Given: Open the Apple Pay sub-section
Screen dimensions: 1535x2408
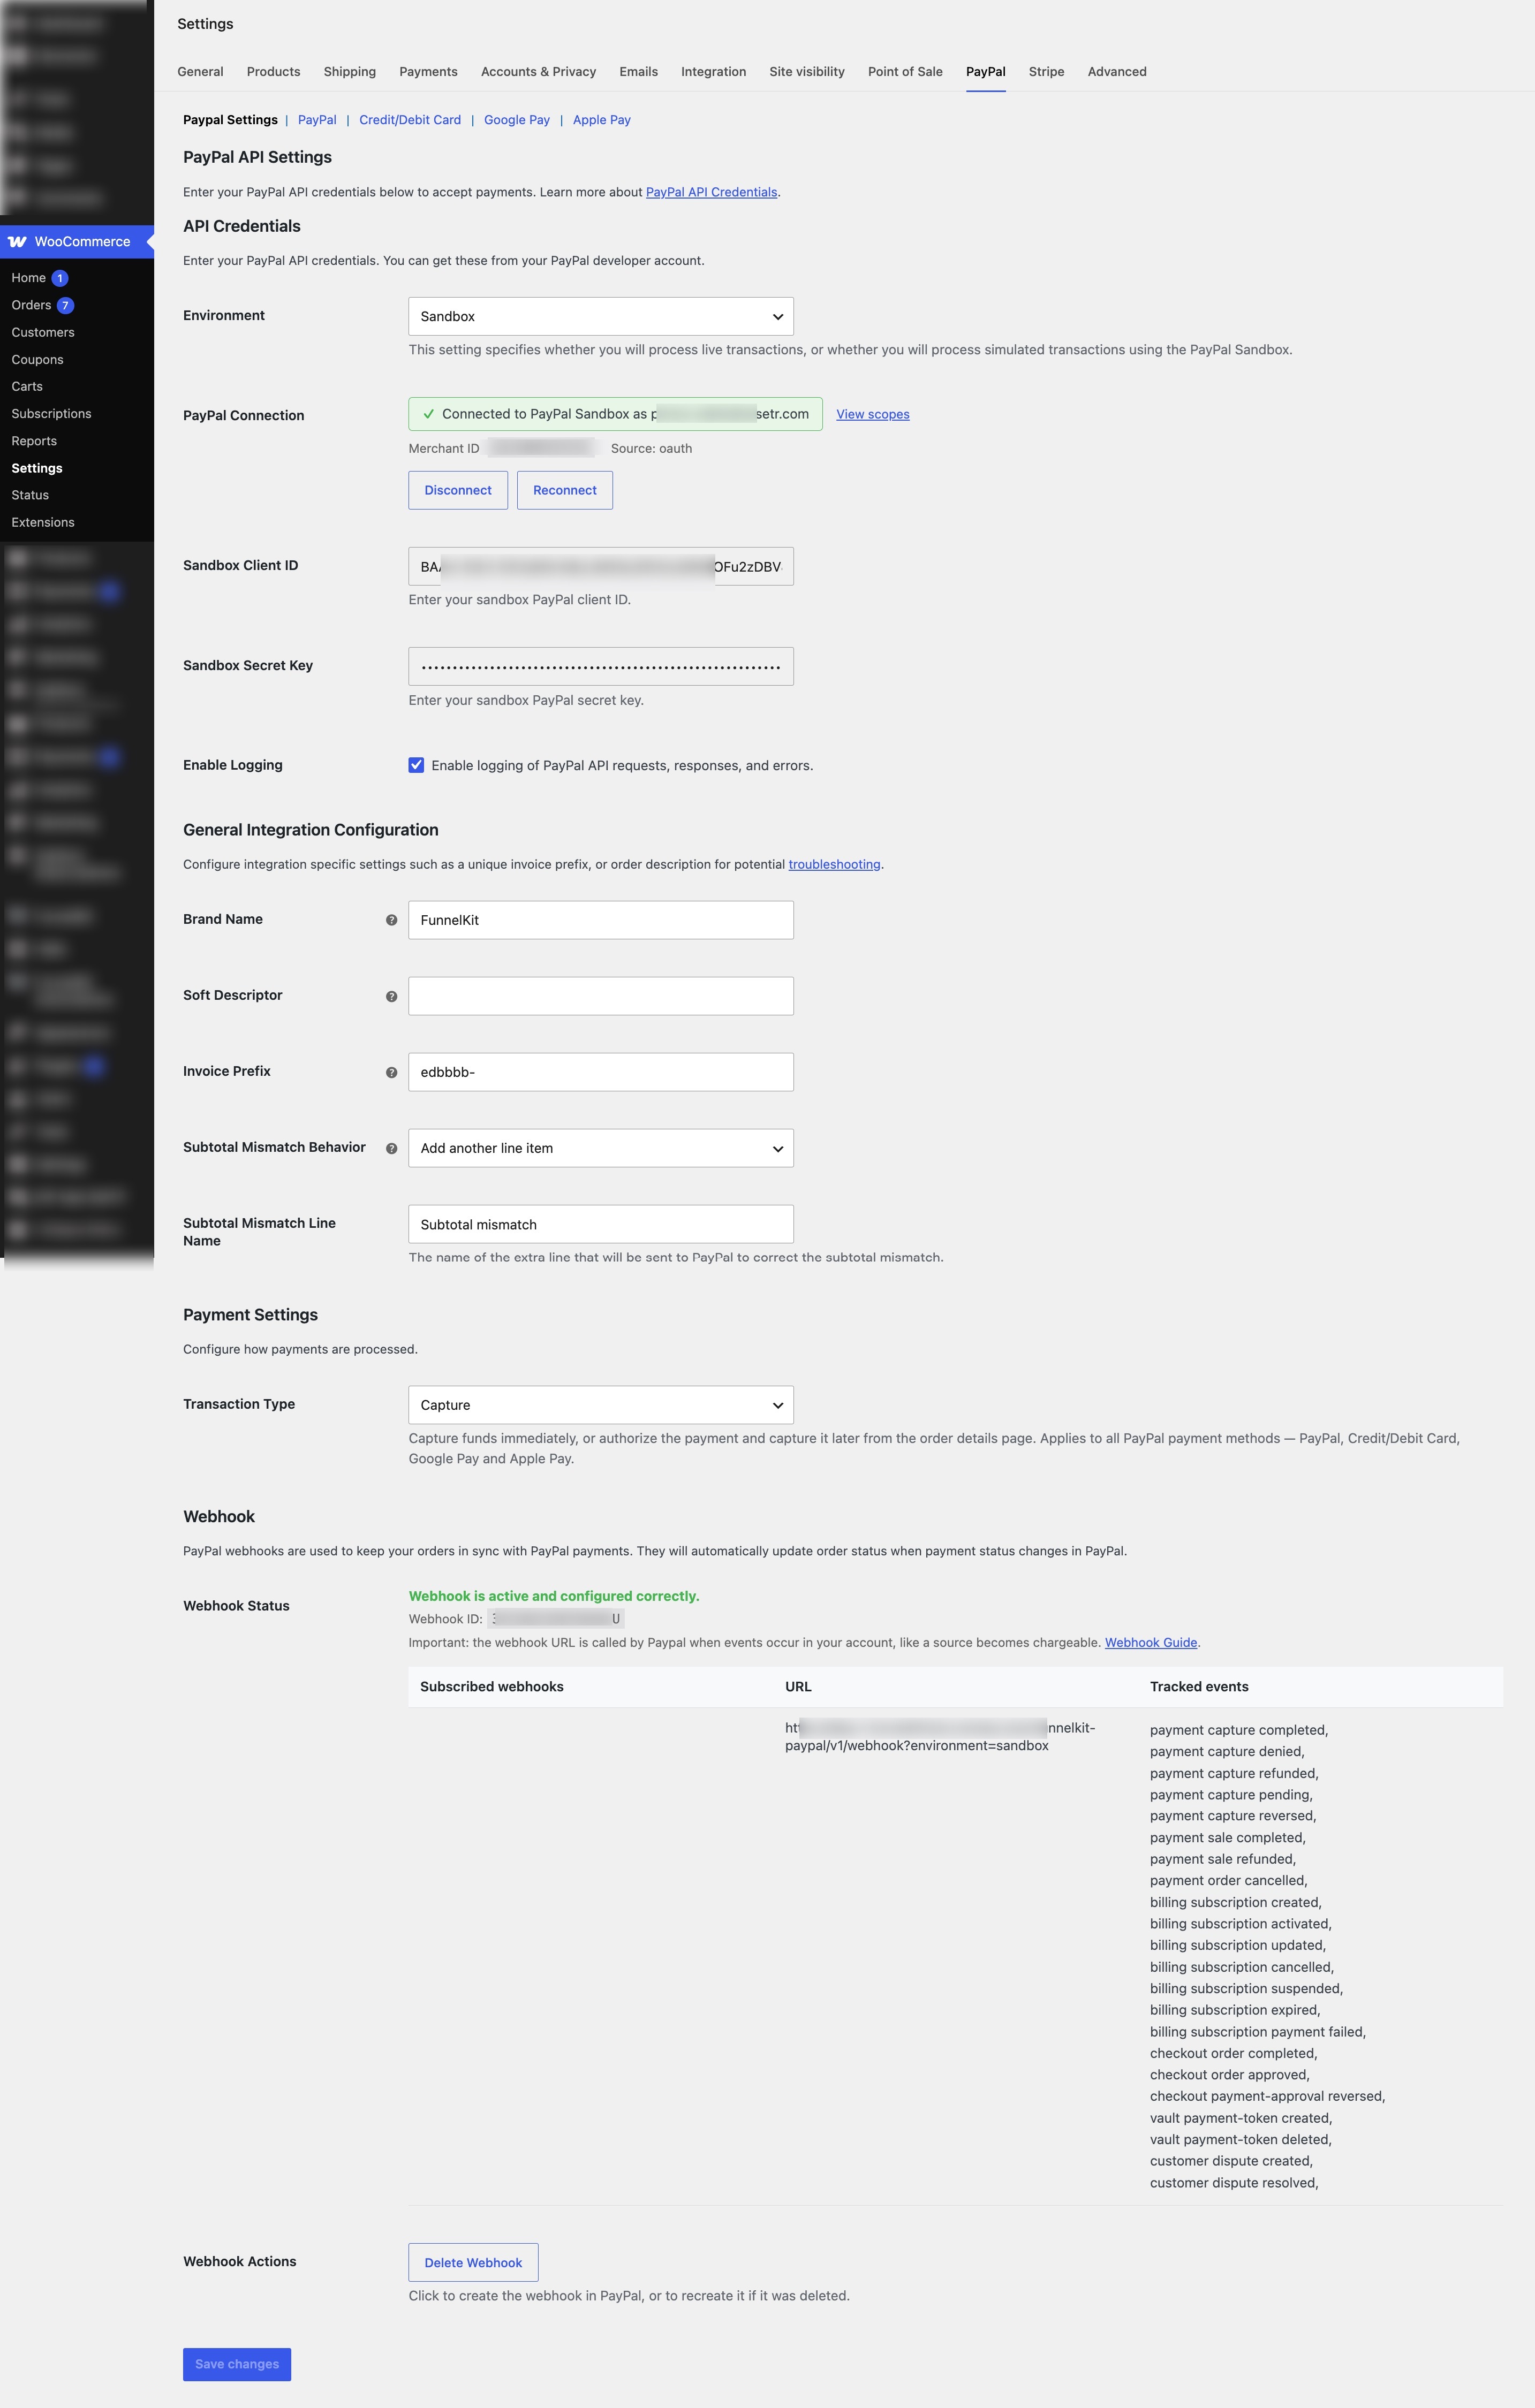Looking at the screenshot, I should click(x=601, y=120).
